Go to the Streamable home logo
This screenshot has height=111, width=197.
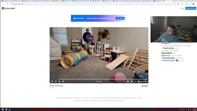pos(8,8)
